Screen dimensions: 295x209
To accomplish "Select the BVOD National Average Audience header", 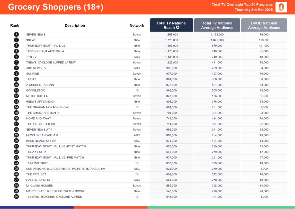I will (264, 25).
